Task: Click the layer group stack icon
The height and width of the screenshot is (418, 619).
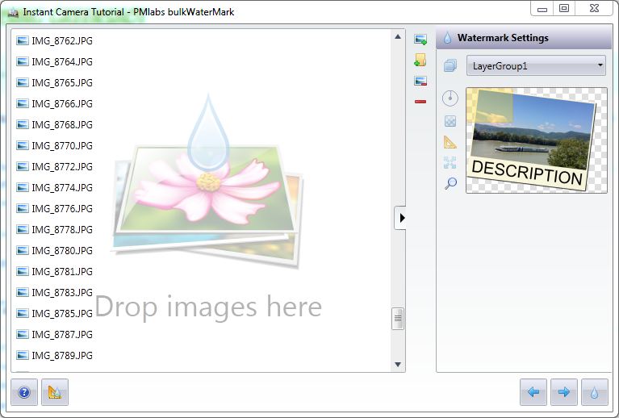Action: 450,65
